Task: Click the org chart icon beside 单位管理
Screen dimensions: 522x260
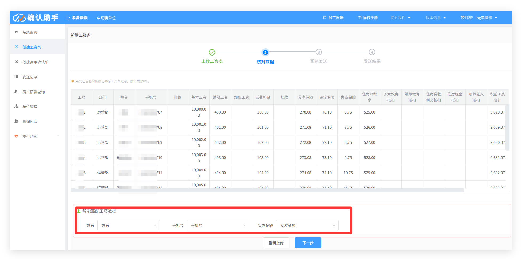Action: (16, 107)
